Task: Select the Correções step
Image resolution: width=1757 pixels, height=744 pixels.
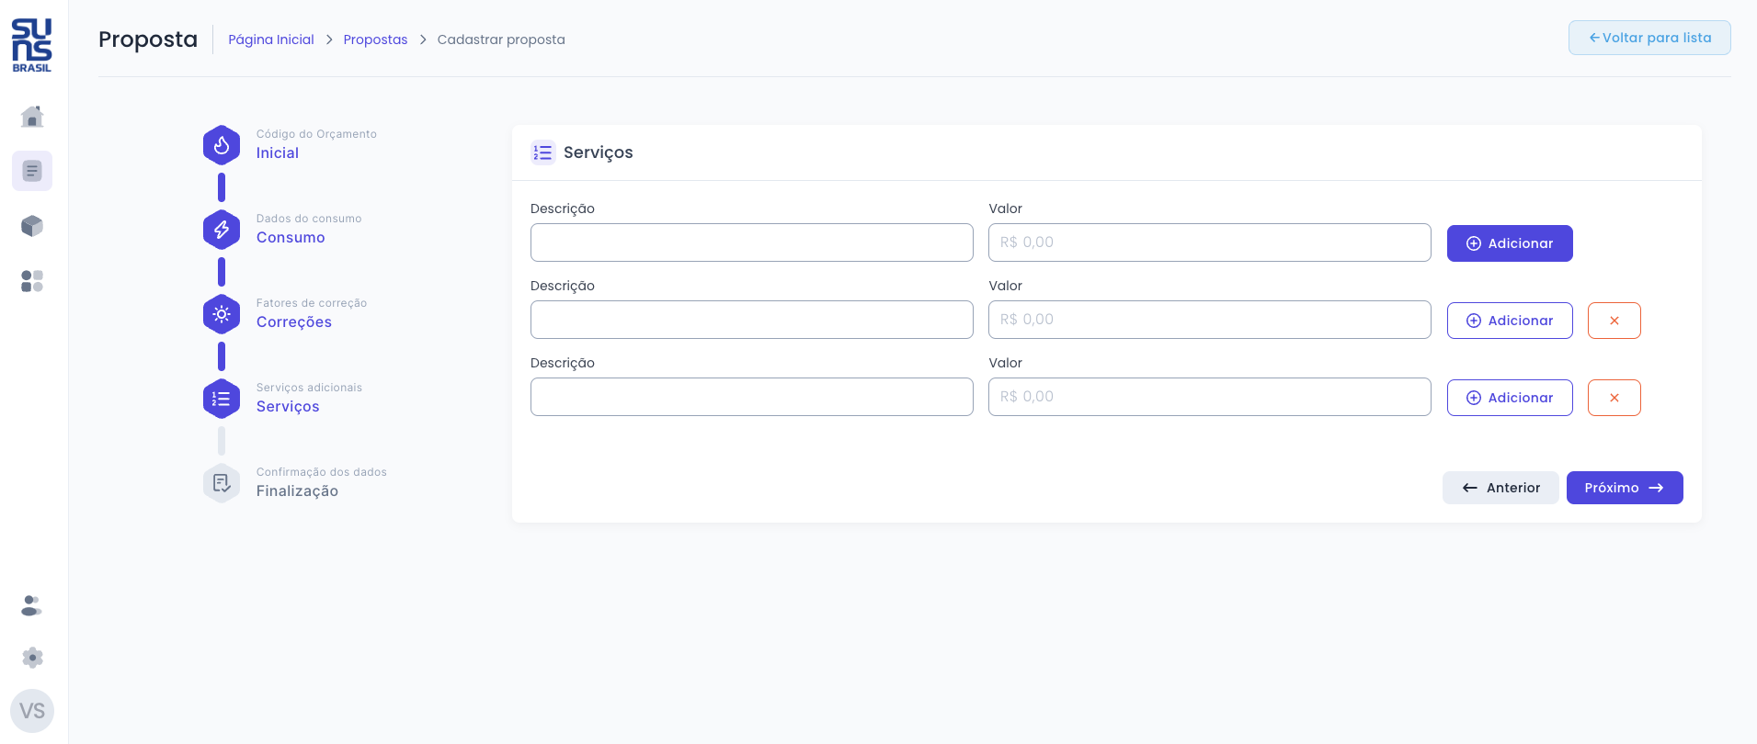Action: pos(293,322)
